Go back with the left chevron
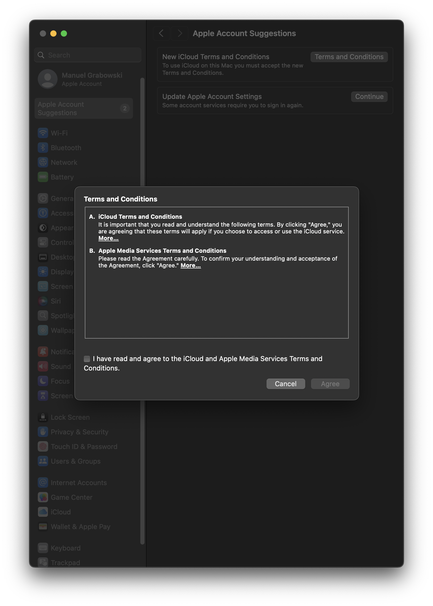Screen dimensions: 433x606 [x=161, y=33]
